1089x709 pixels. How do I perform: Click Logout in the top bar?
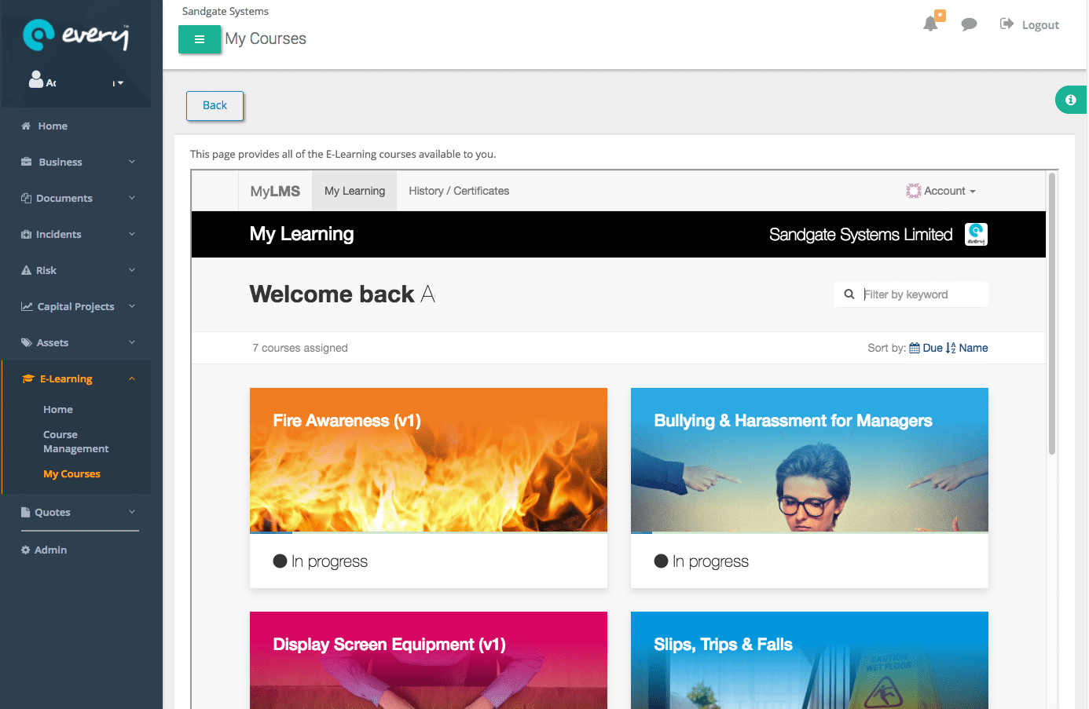1039,24
